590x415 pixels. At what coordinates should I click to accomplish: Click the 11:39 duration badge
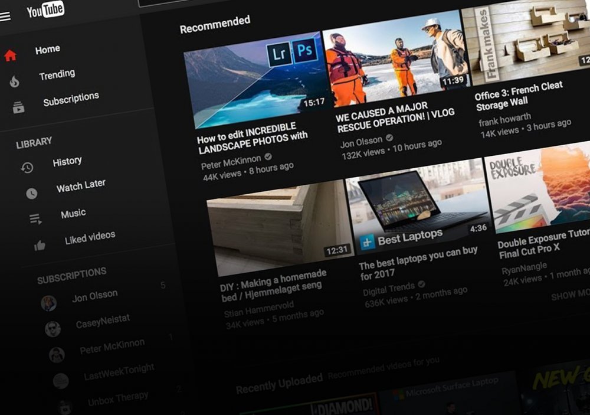point(453,81)
